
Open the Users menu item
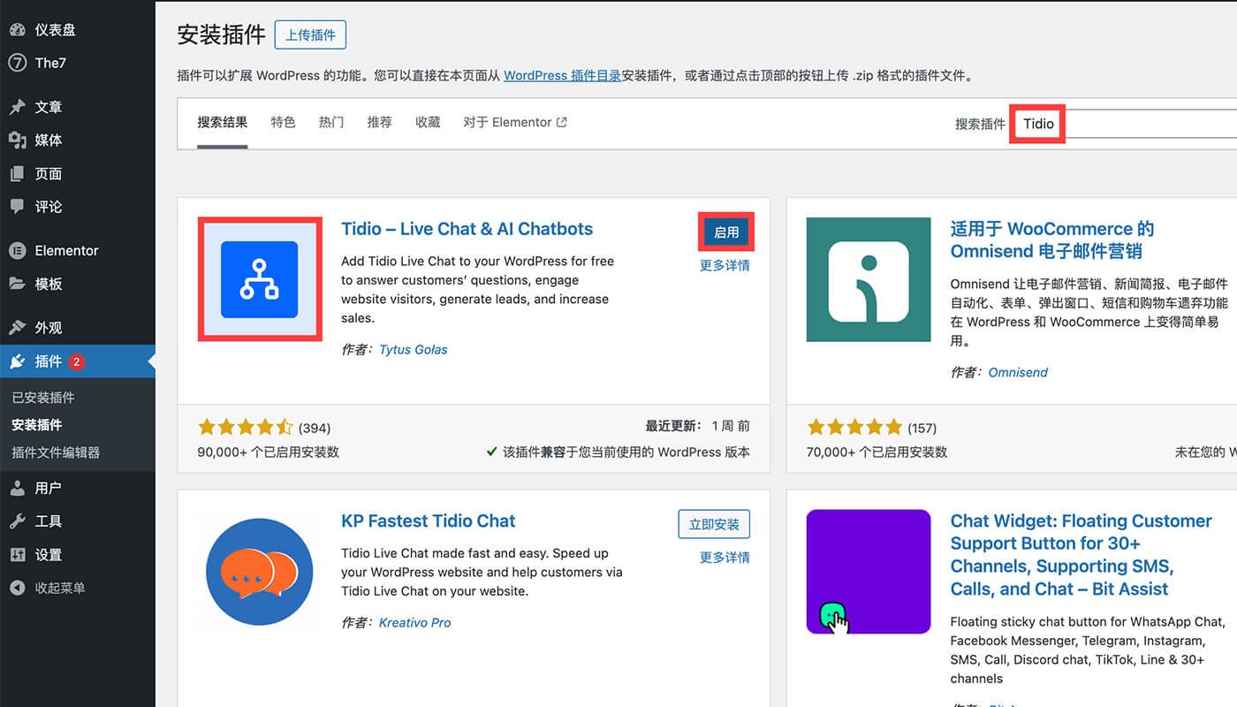48,488
